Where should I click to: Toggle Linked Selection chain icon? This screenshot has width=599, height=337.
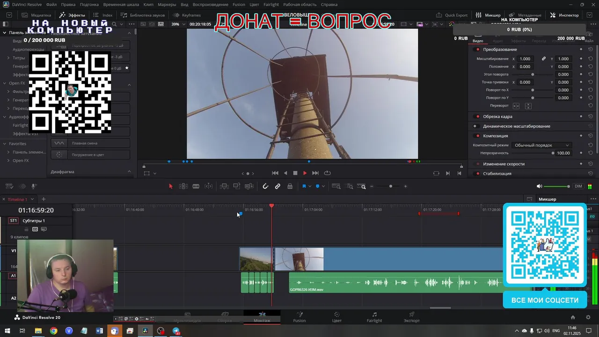pyautogui.click(x=278, y=186)
